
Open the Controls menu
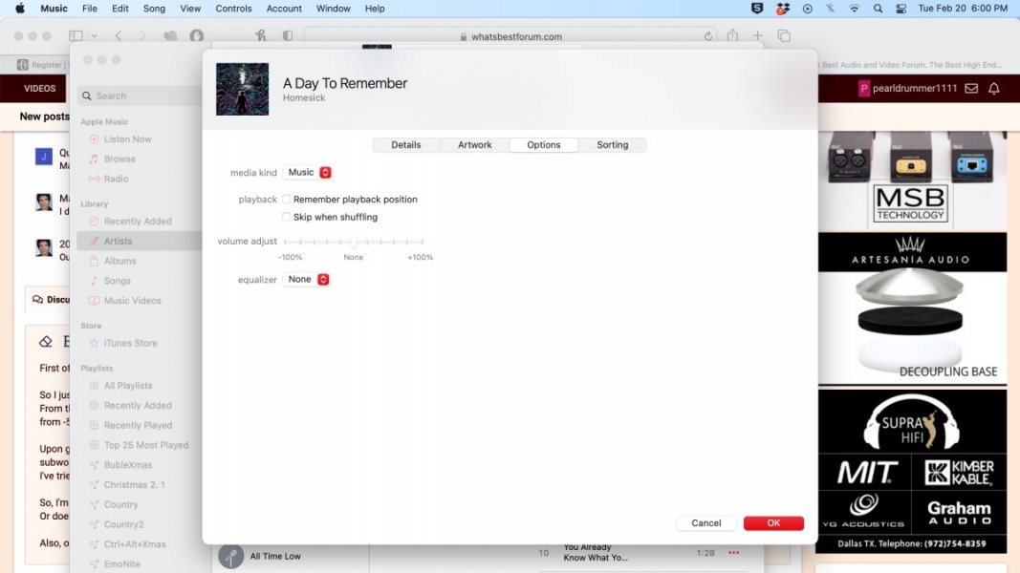[233, 9]
